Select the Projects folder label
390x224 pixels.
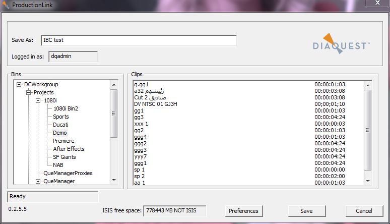[x=43, y=92]
